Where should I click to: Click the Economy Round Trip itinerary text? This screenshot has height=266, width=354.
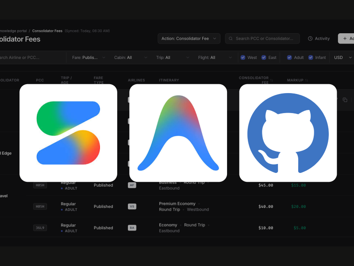click(x=182, y=225)
